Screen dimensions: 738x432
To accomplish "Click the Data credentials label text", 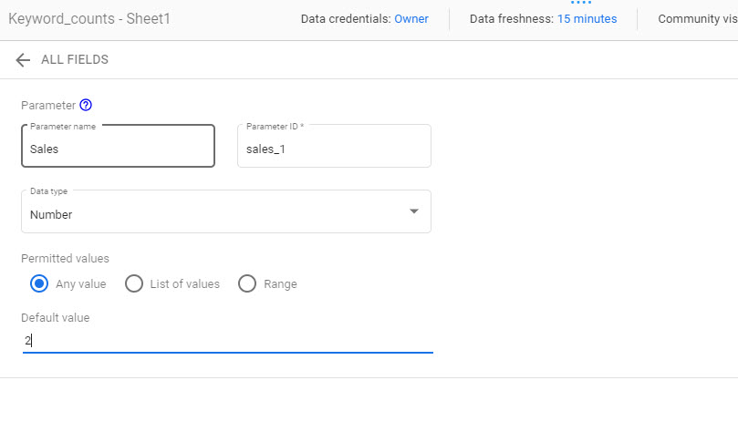I will click(346, 19).
